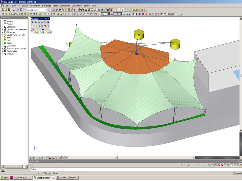Click in the Befehl command input field

coord(126,169)
